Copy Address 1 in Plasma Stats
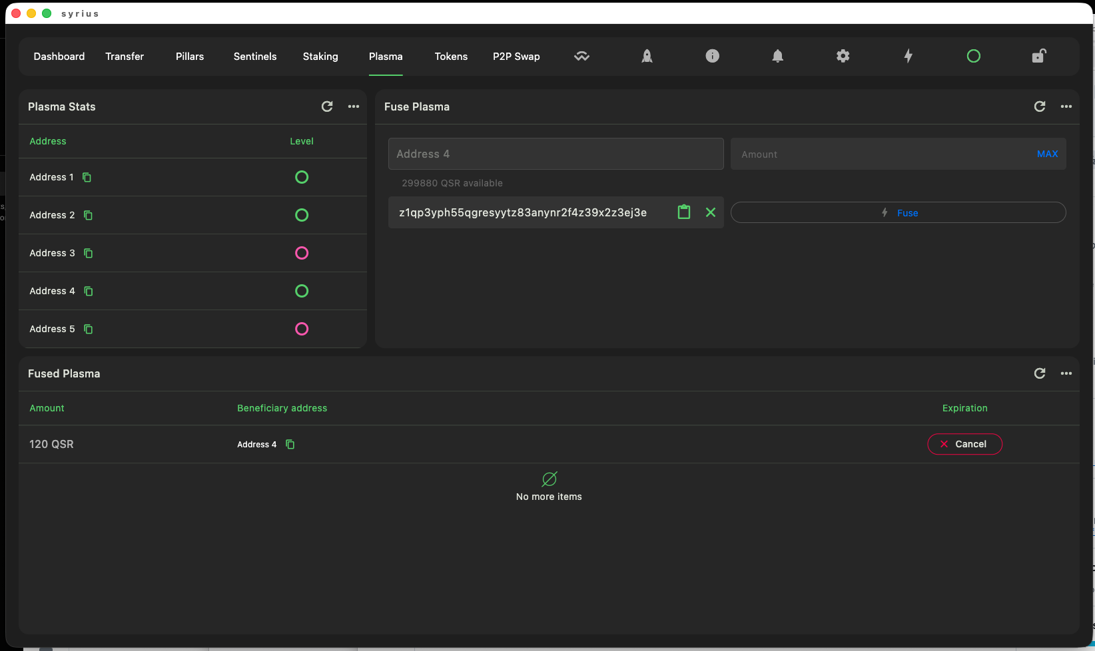 [87, 177]
